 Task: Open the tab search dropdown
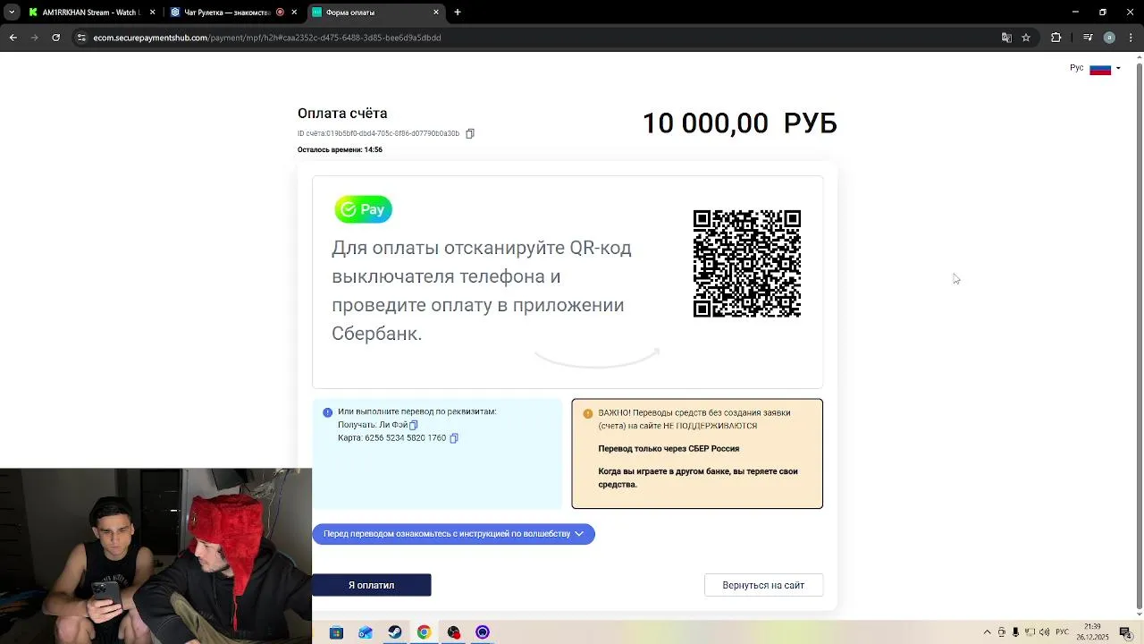coord(11,13)
